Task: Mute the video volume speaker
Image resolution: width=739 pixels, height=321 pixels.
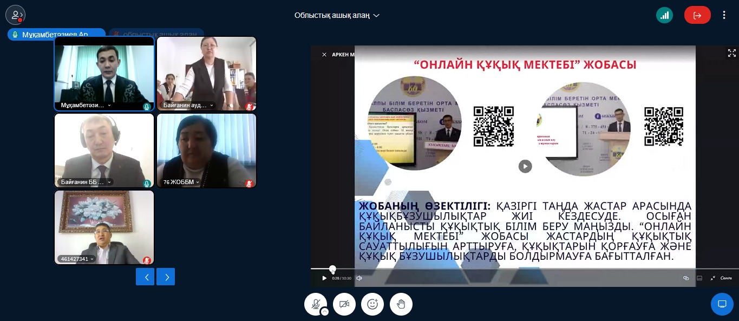Action: pyautogui.click(x=359, y=278)
